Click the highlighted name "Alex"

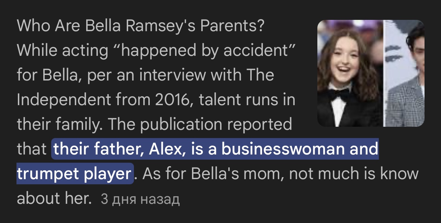point(168,149)
